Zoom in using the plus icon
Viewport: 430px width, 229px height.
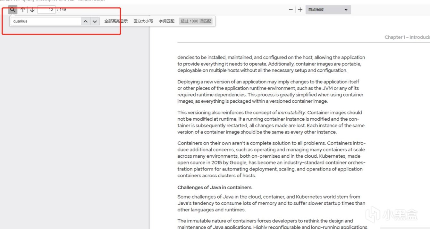(x=300, y=10)
